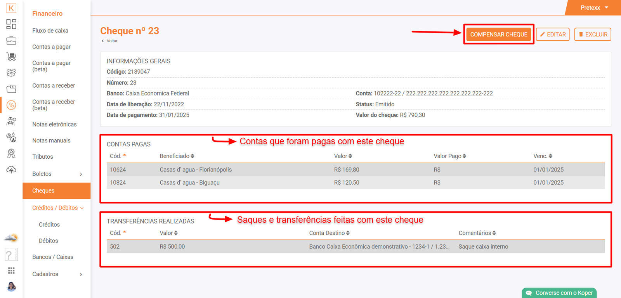This screenshot has width=621, height=298.
Task: Click the award ribbon icon in sidebar
Action: (x=11, y=154)
